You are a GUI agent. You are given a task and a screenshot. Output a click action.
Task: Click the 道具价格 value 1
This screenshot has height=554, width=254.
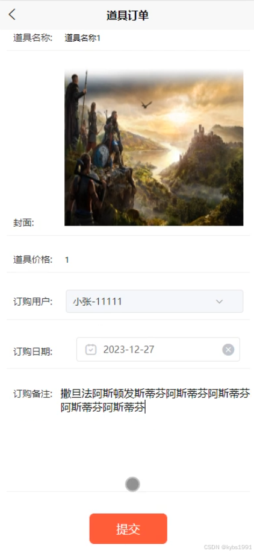tap(67, 260)
